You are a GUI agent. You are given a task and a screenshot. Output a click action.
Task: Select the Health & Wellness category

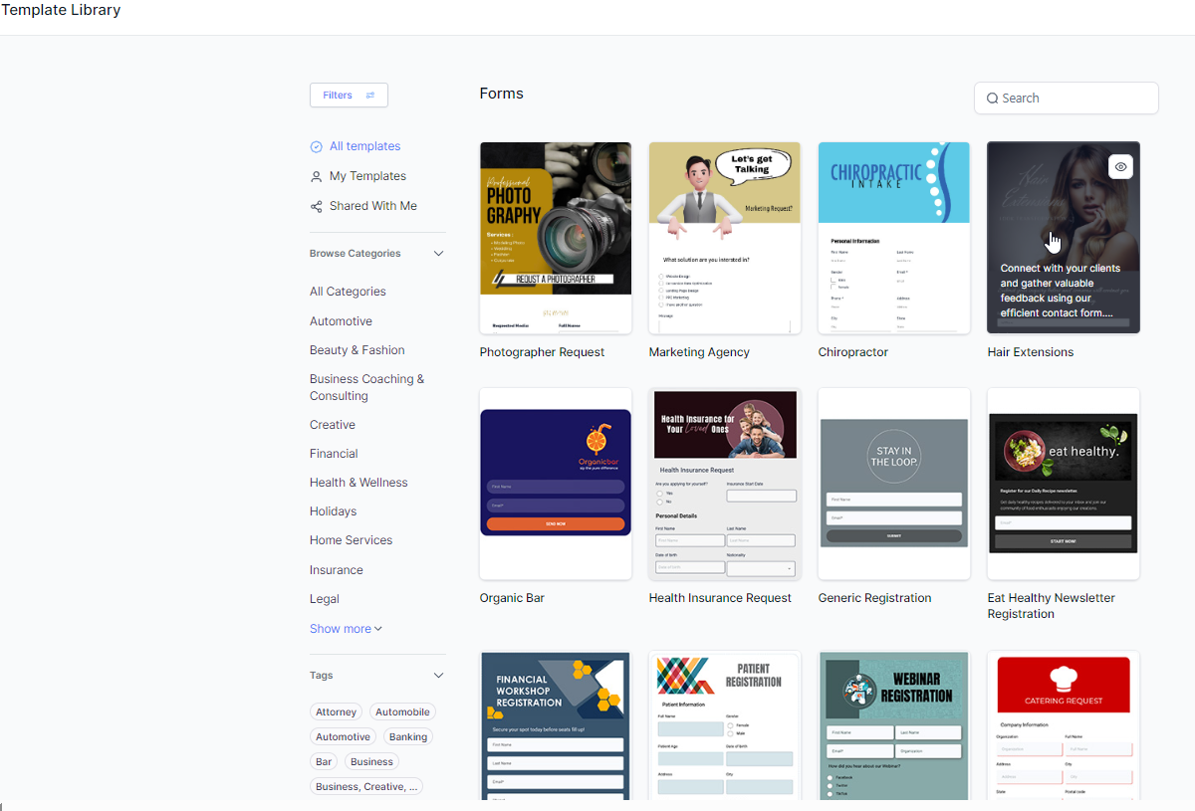coord(358,483)
